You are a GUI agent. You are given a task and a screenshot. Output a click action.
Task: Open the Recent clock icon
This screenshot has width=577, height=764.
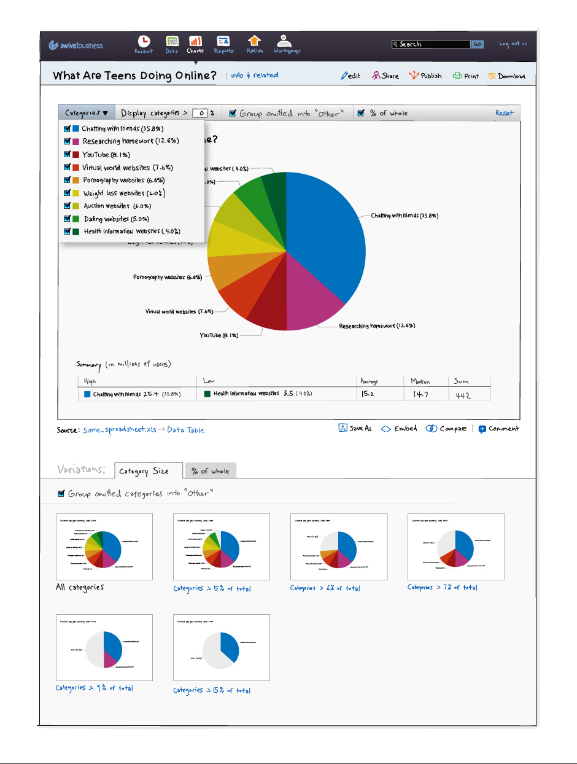[144, 41]
